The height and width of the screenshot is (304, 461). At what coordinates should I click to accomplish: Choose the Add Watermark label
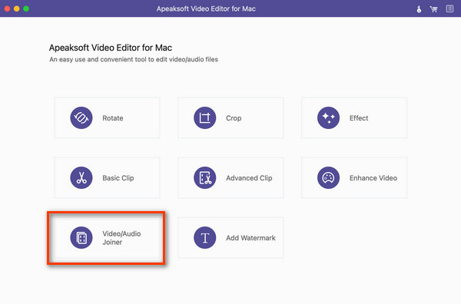250,238
